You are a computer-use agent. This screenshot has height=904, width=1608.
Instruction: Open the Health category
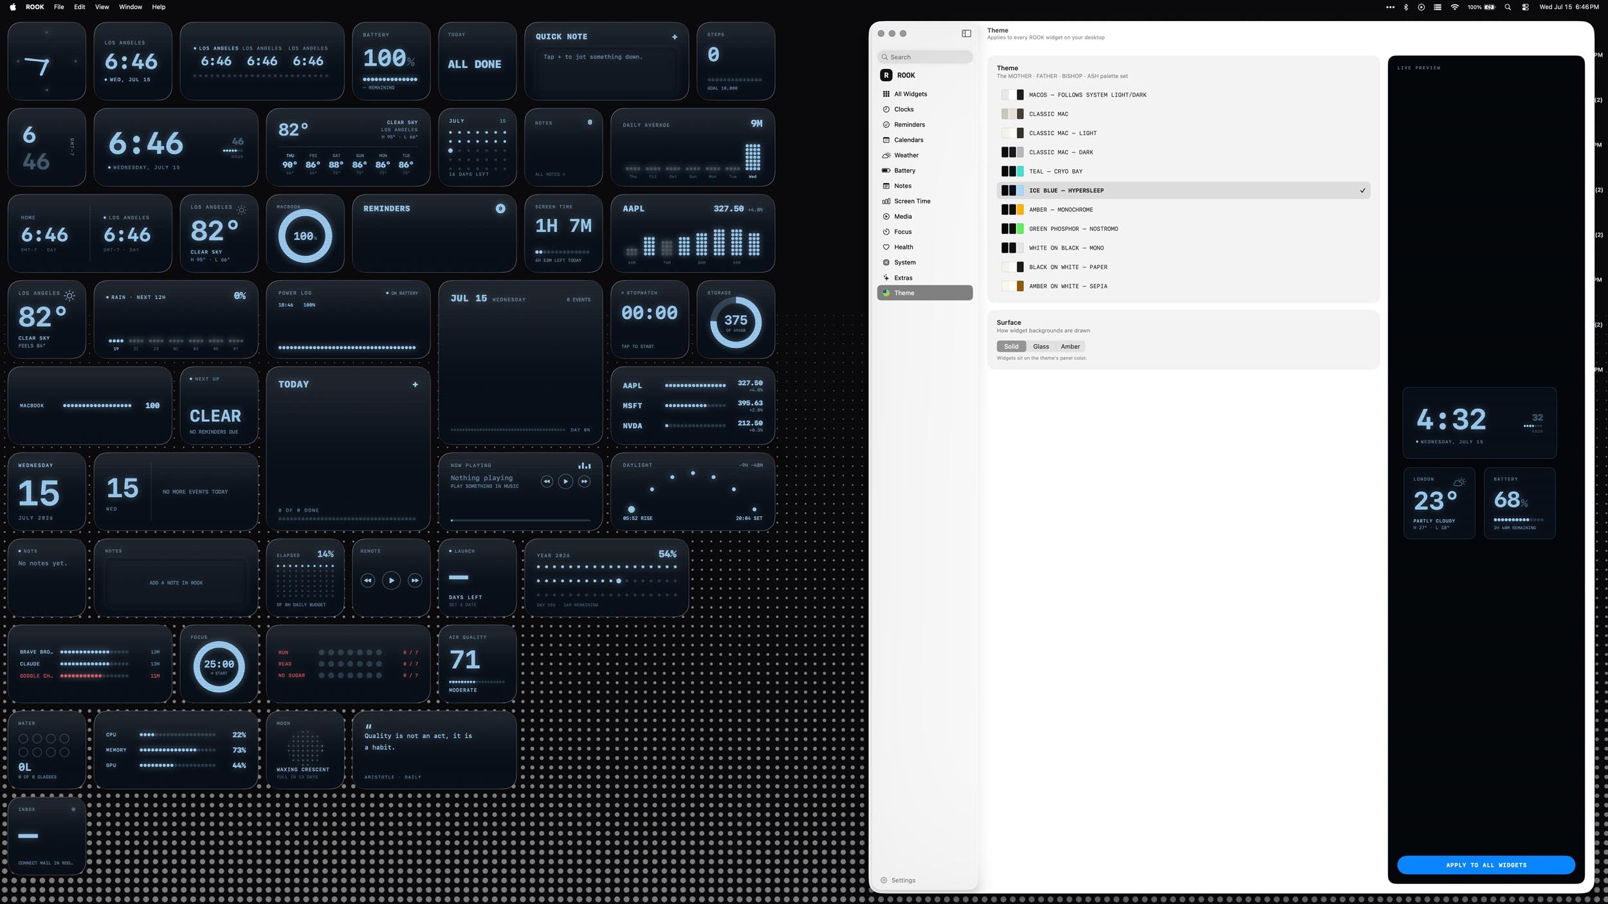pyautogui.click(x=924, y=248)
